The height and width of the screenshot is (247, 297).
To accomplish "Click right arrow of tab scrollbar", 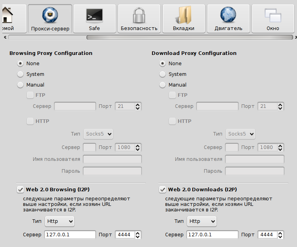I will coord(295,37).
